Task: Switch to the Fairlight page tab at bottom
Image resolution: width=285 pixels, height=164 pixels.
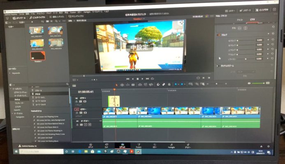Action: [x=171, y=146]
